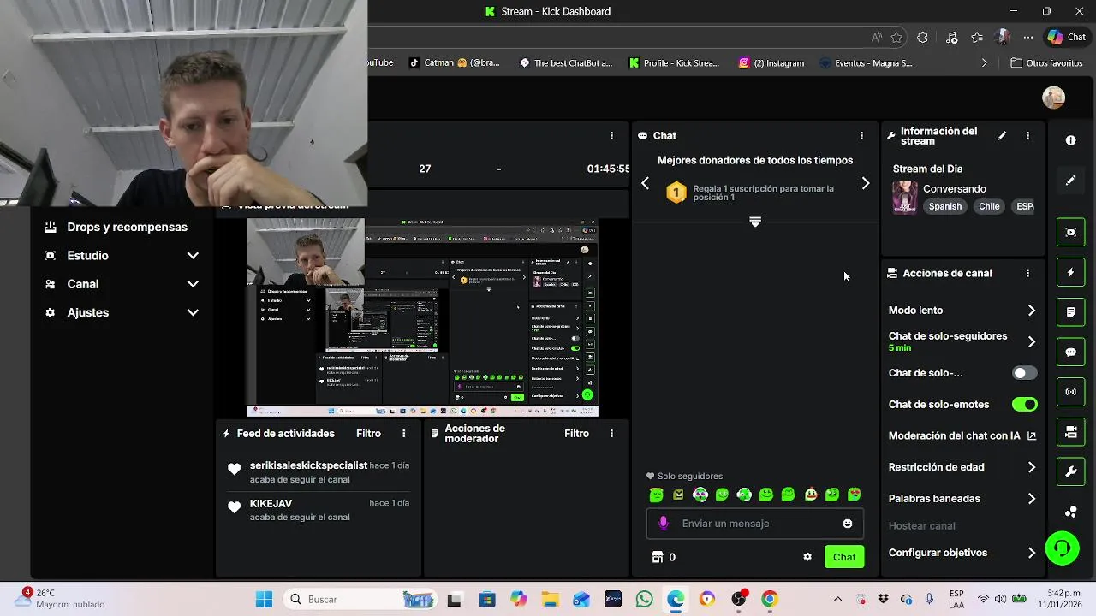Click the stream preview thumbnail

coord(422,317)
